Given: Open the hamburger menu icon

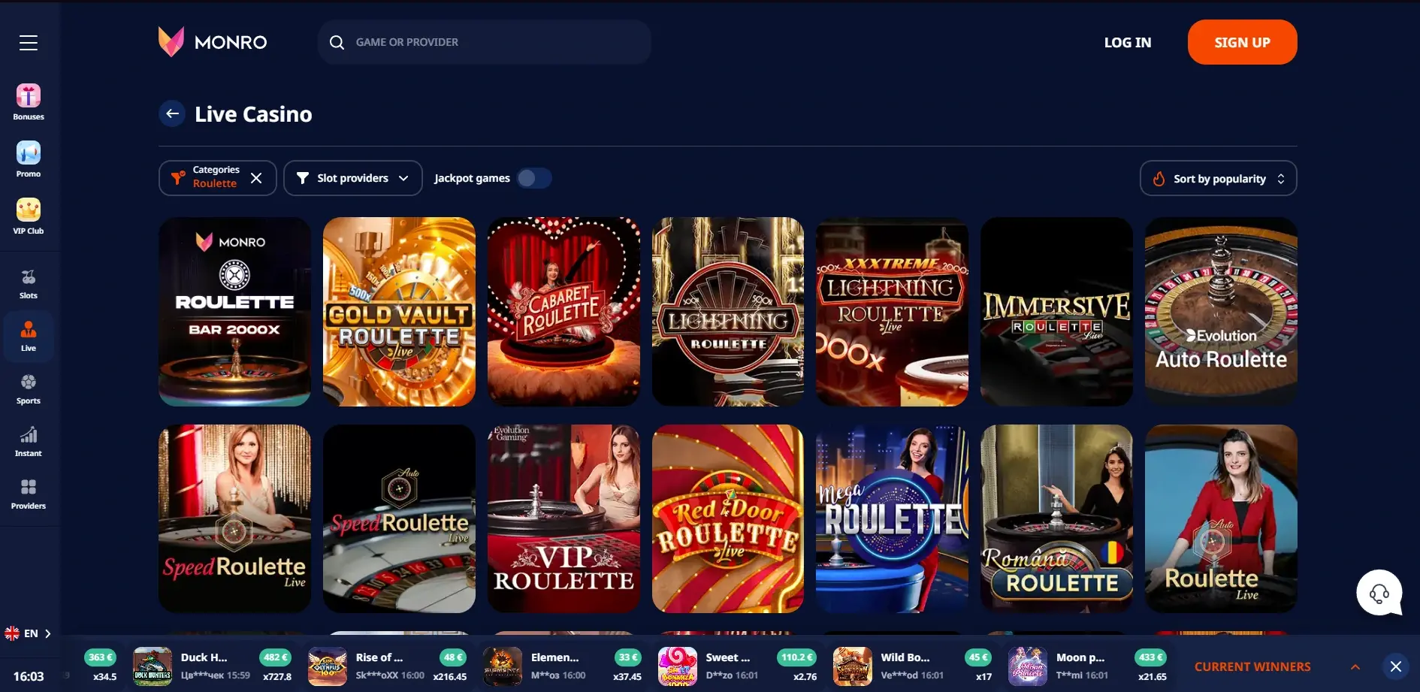Looking at the screenshot, I should (29, 43).
